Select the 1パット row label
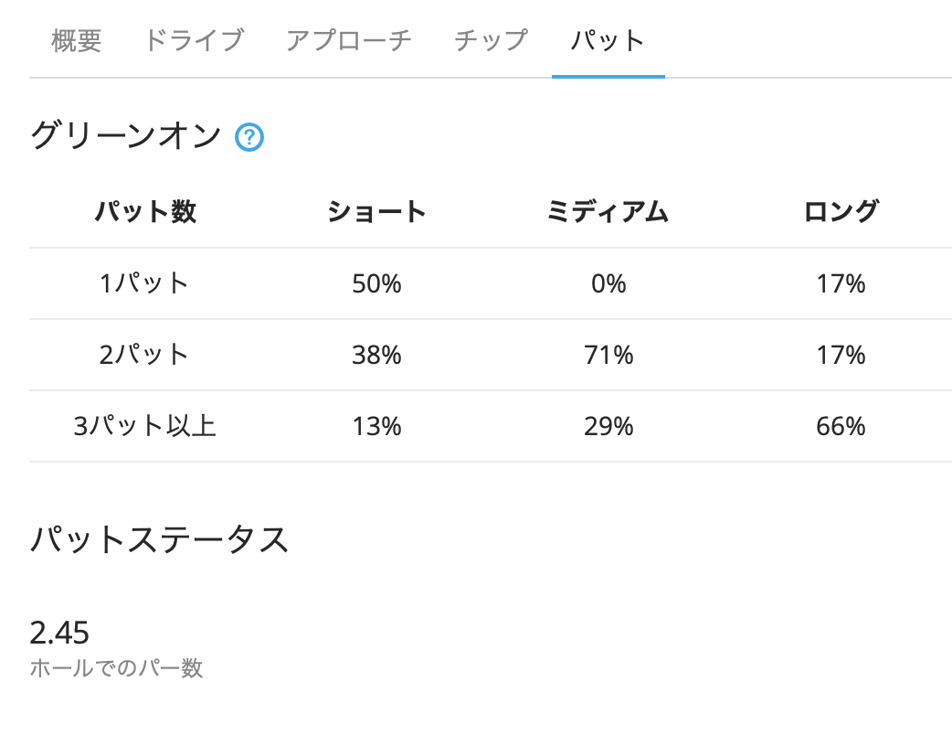The image size is (952, 735). click(145, 283)
